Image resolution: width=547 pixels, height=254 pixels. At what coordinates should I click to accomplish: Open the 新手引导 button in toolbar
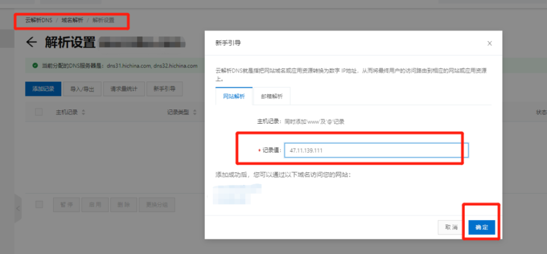pyautogui.click(x=164, y=89)
